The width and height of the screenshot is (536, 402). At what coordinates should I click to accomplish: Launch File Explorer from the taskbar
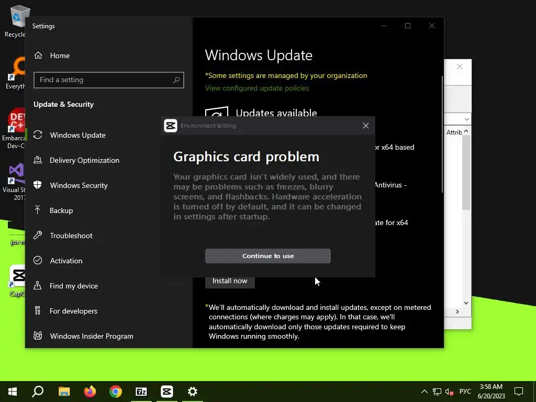(64, 392)
